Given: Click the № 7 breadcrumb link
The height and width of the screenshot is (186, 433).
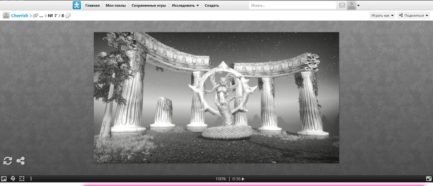Looking at the screenshot, I should tap(52, 16).
